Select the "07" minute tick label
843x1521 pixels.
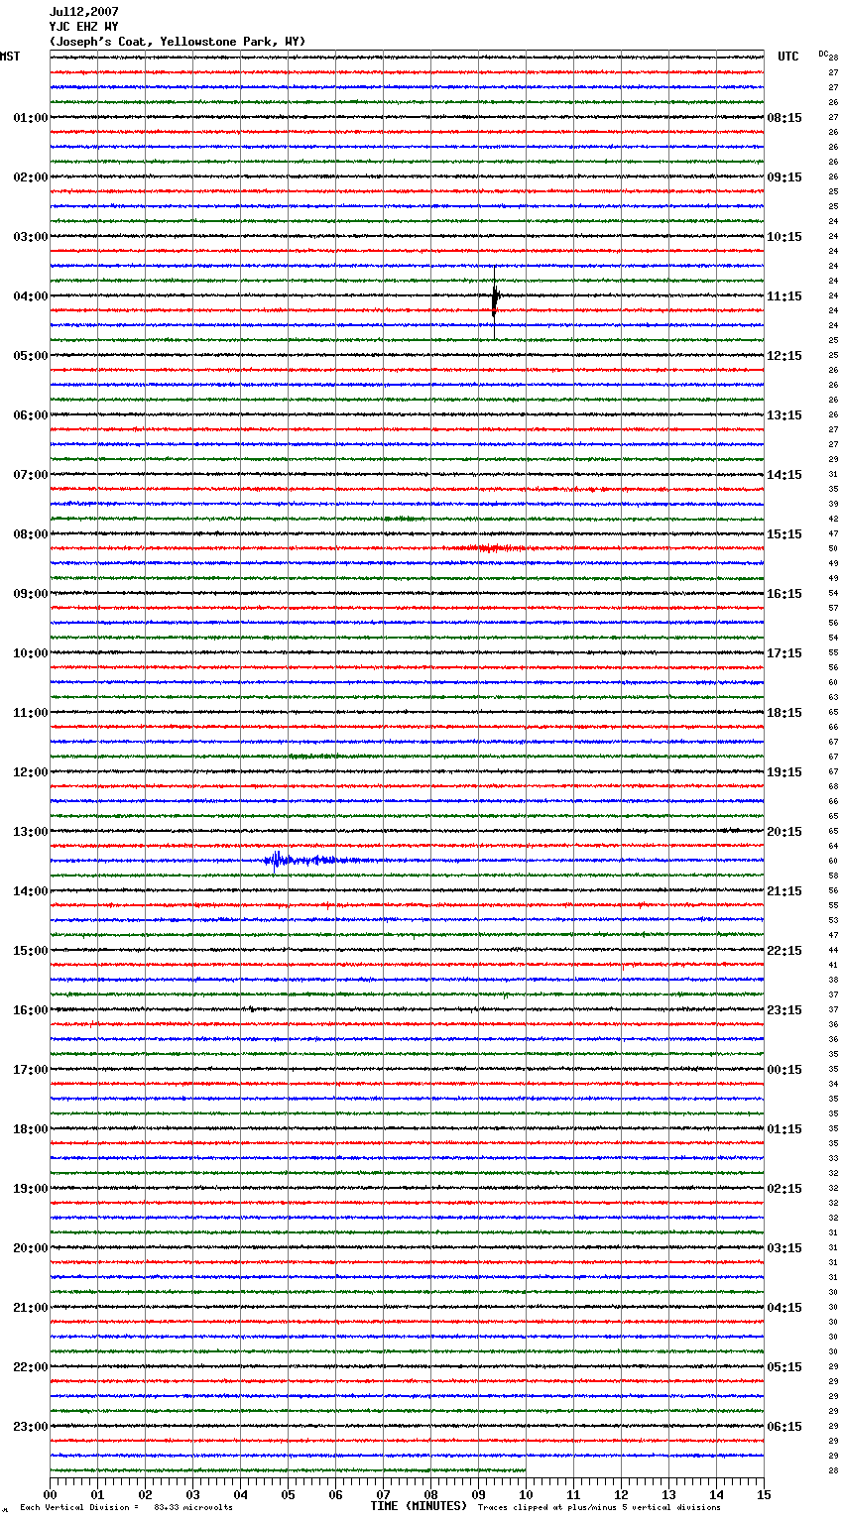pos(383,1494)
